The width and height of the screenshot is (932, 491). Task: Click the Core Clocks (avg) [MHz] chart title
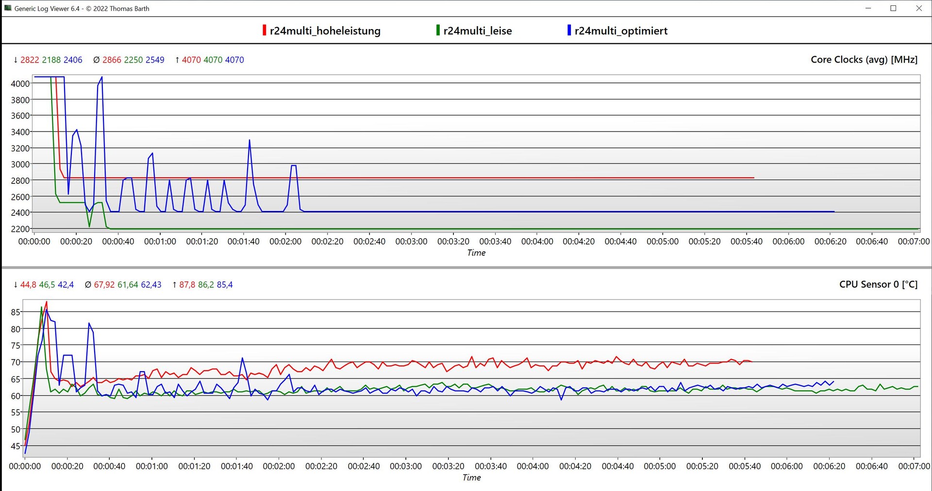click(864, 60)
